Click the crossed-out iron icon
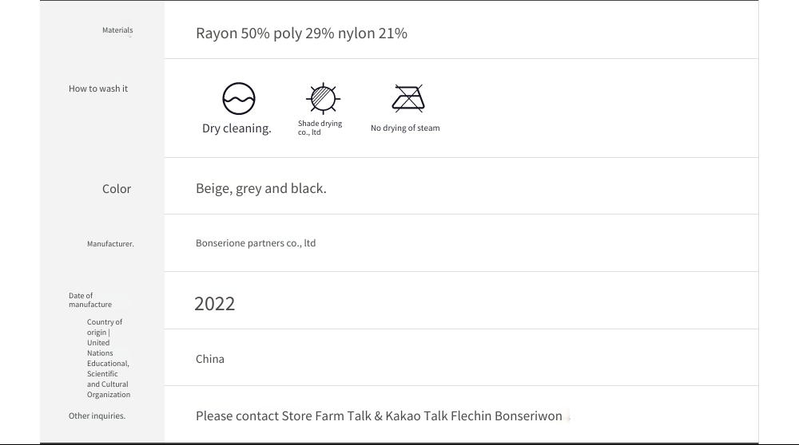 [x=408, y=98]
